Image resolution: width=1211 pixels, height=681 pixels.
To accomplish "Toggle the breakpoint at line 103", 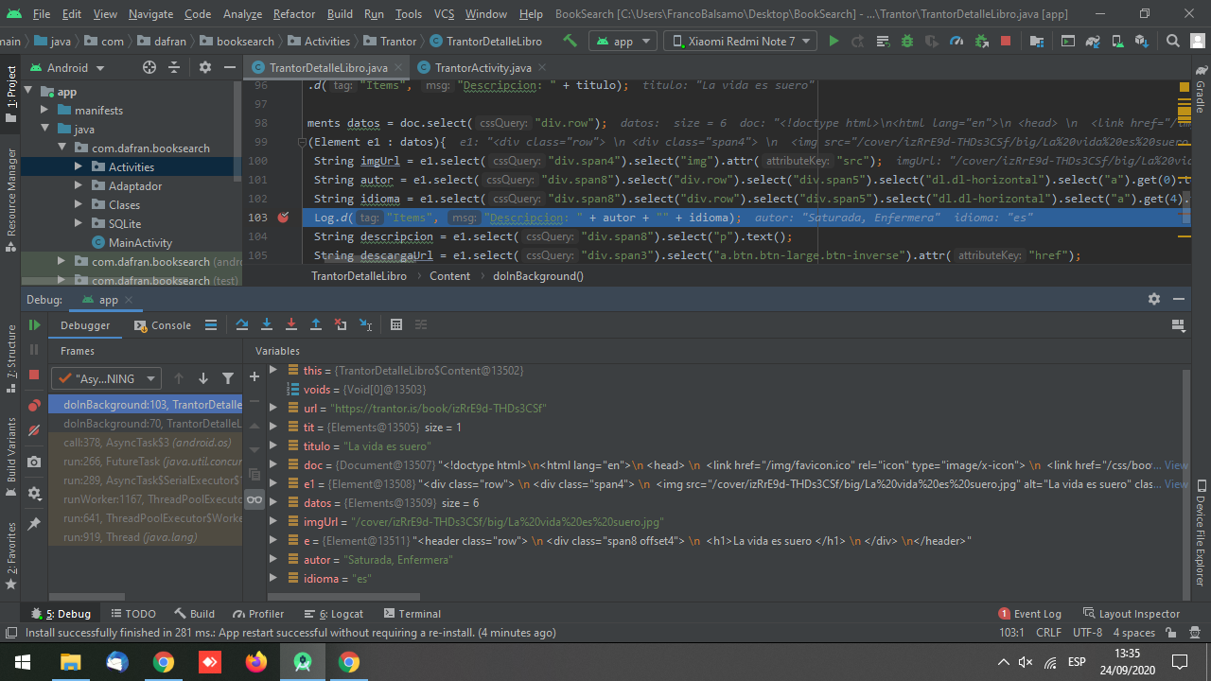I will [x=284, y=218].
